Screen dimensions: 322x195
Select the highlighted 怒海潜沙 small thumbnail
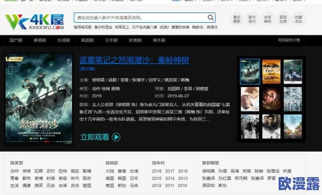click(x=250, y=71)
